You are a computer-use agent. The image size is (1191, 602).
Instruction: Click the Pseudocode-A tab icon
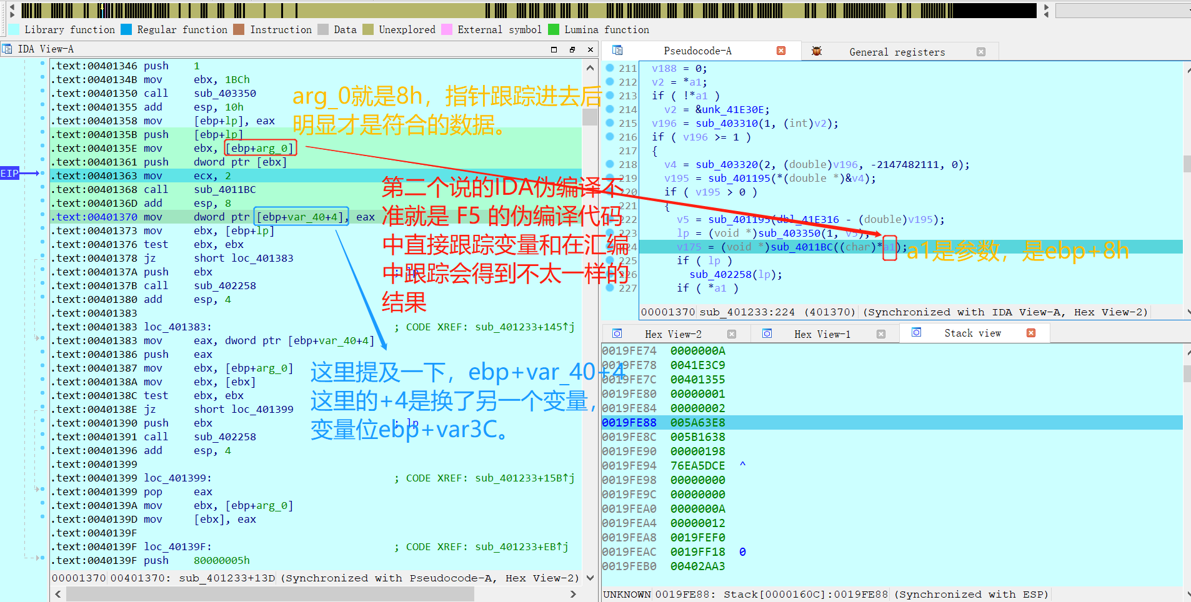click(617, 51)
